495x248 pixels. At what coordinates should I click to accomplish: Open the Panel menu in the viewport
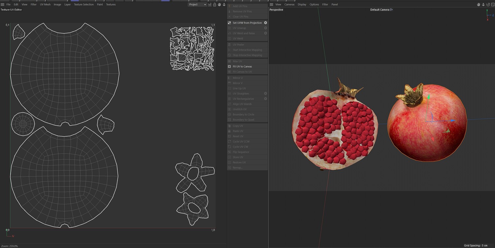point(335,5)
